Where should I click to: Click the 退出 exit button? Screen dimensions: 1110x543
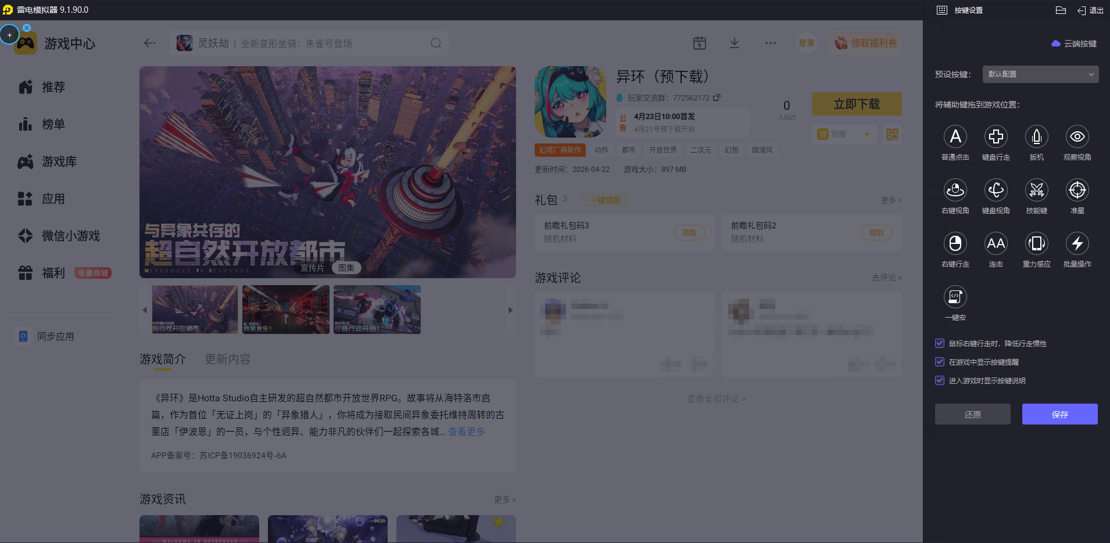[1090, 10]
